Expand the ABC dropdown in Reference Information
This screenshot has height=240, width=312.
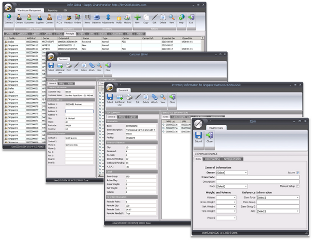277,211
